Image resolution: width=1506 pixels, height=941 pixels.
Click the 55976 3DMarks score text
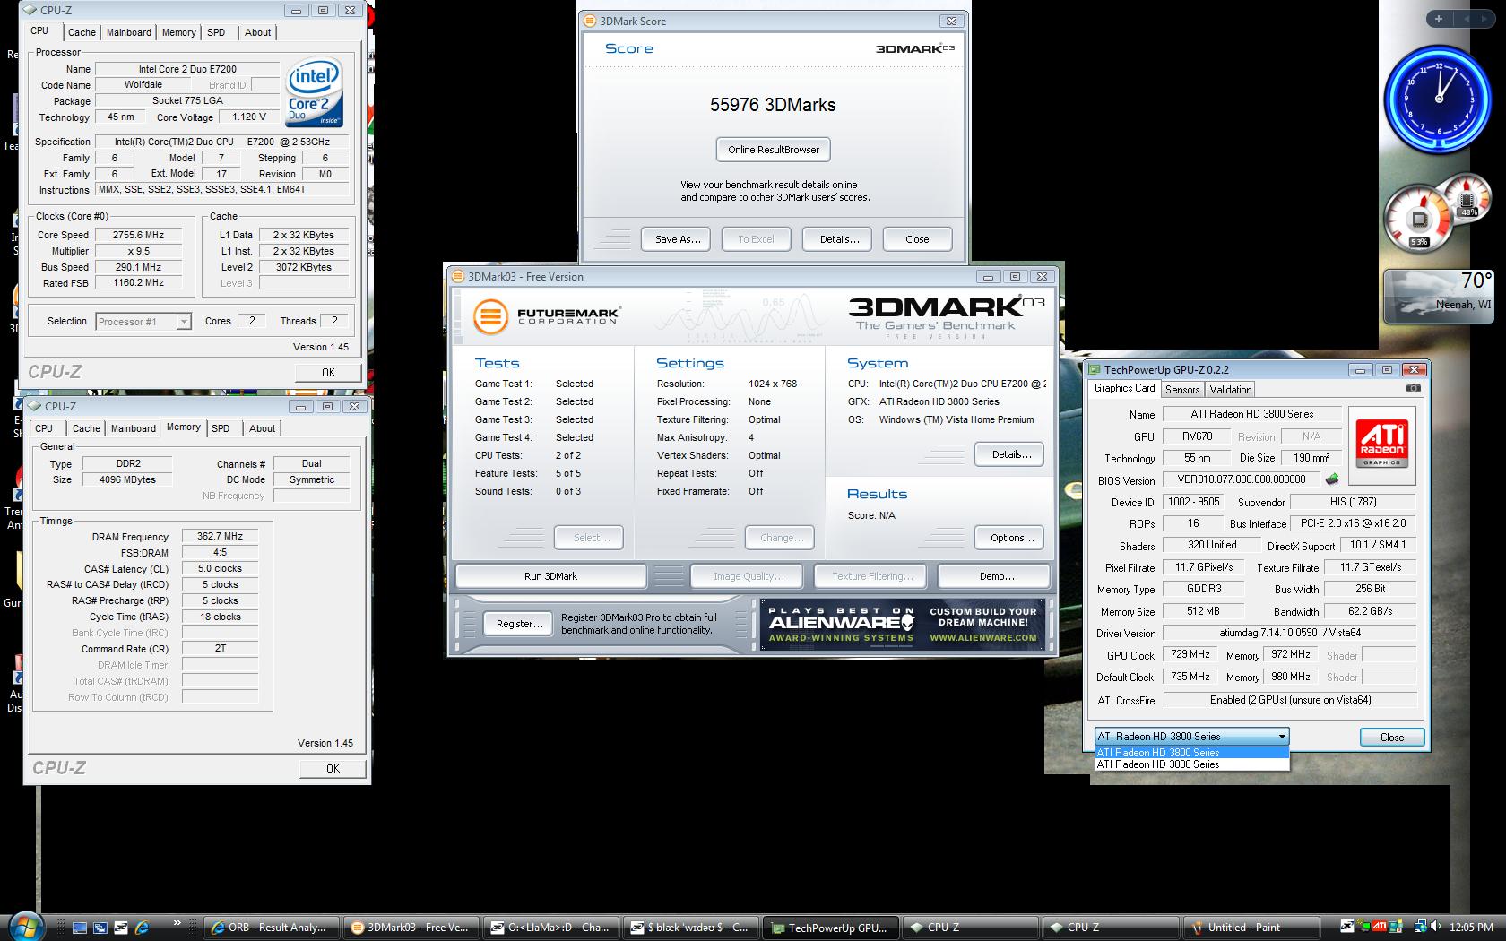[x=773, y=105]
